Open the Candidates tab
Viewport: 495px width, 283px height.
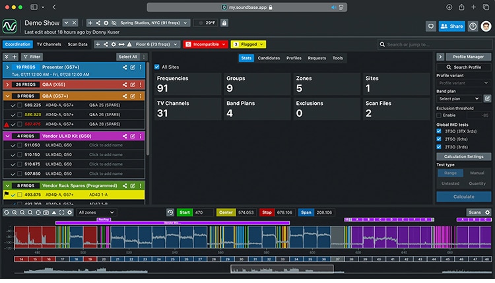[x=269, y=58]
